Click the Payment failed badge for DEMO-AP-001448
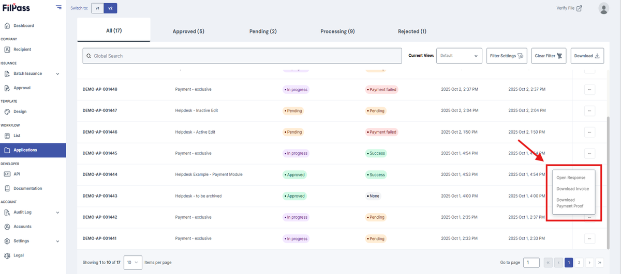The image size is (621, 274). [381, 89]
